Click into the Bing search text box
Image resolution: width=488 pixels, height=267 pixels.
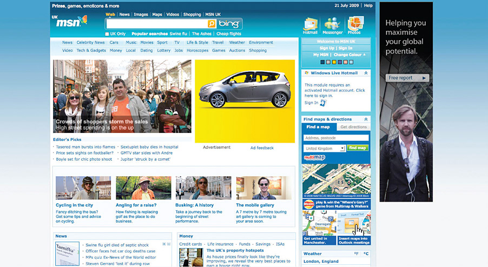coord(157,24)
